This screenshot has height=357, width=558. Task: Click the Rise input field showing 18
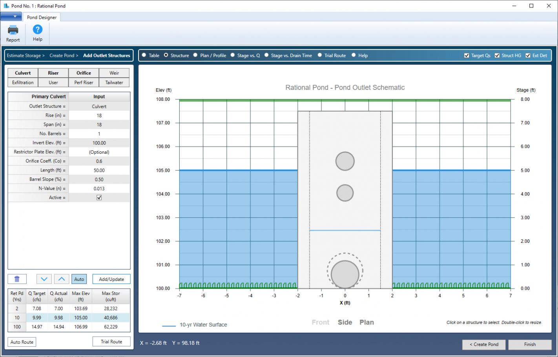99,115
